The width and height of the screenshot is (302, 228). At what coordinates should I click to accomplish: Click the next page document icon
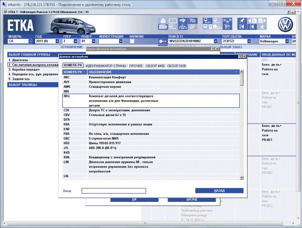[262, 21]
